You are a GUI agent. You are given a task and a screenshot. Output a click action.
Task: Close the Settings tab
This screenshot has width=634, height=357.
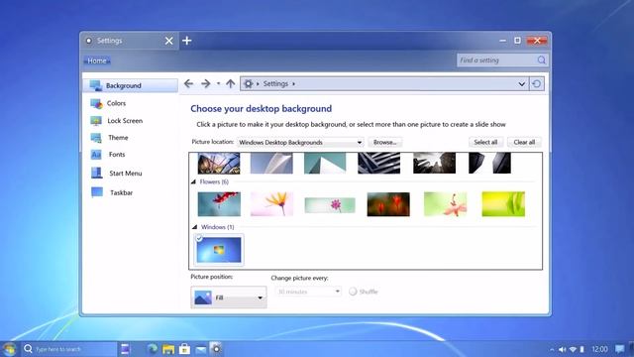169,41
